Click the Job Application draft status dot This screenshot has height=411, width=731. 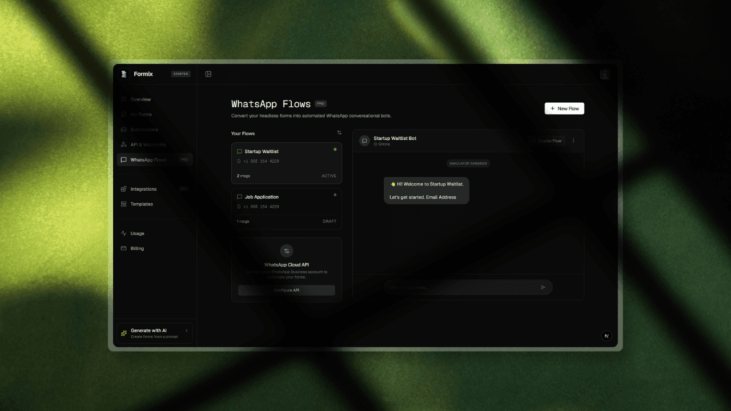(335, 195)
